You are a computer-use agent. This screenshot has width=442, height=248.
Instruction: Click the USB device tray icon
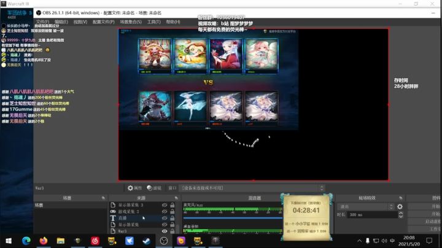(368, 241)
